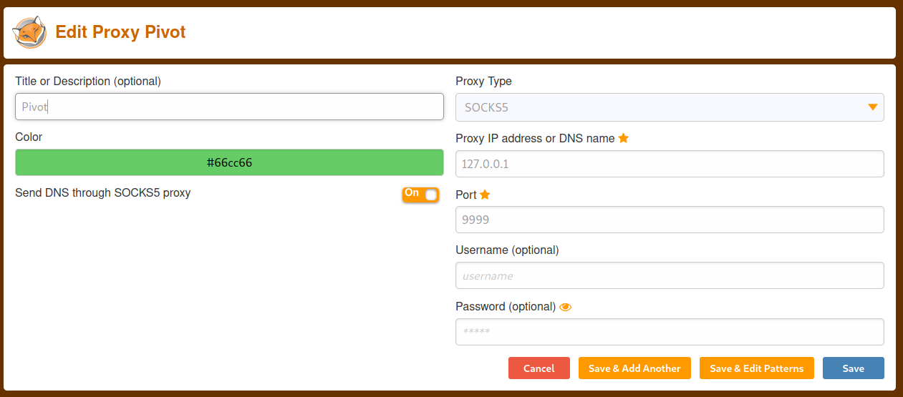The image size is (903, 397).
Task: Click the Edit Proxy Pivot heading
Action: pyautogui.click(x=120, y=32)
